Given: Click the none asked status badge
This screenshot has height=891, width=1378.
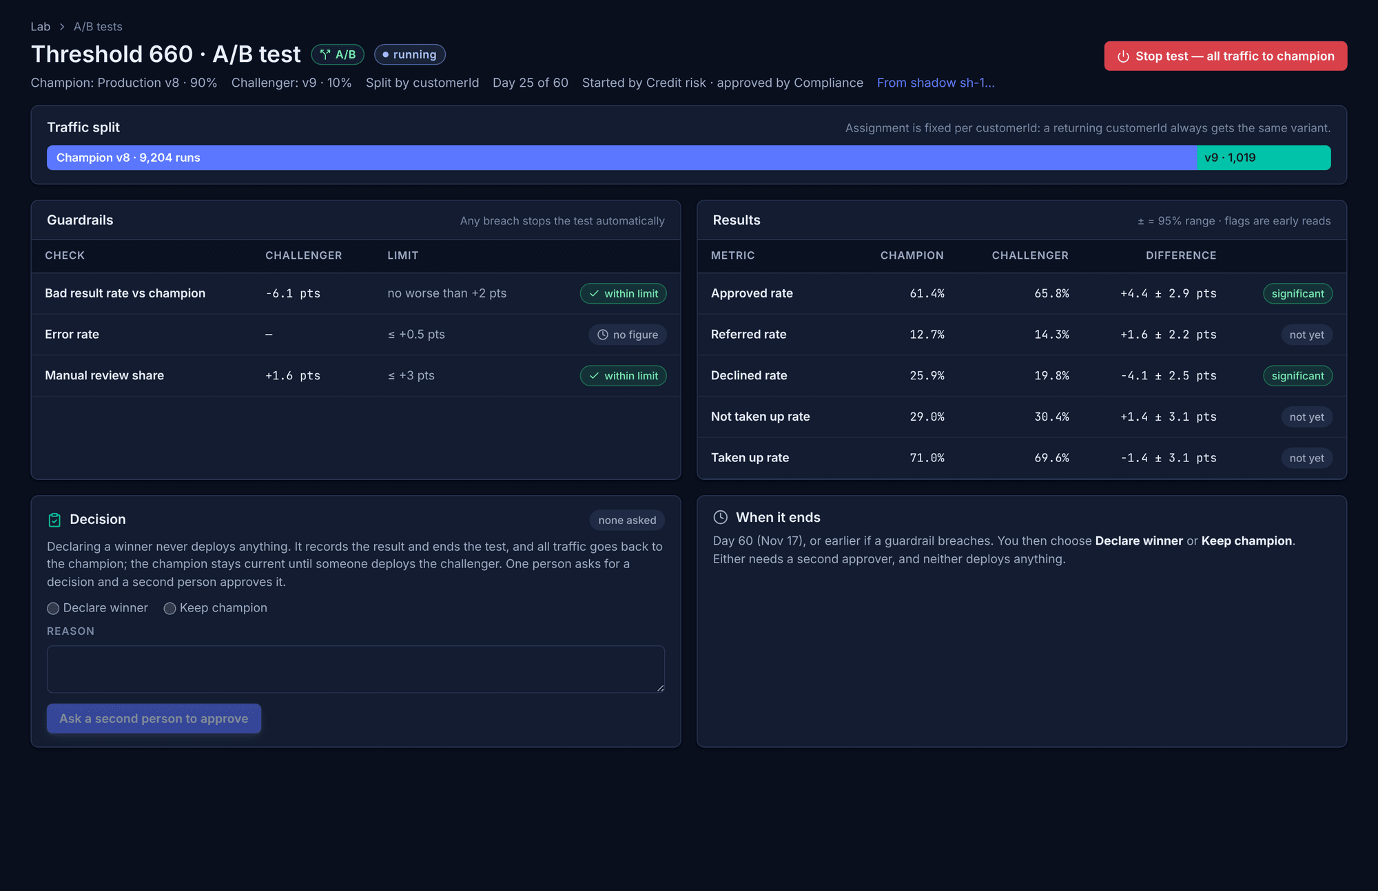Looking at the screenshot, I should tap(627, 520).
